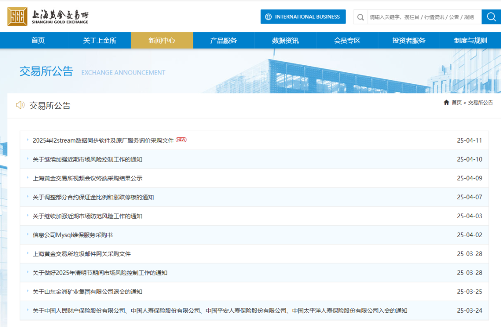Open the 制度与规则 menu
This screenshot has height=327, width=501.
click(470, 40)
